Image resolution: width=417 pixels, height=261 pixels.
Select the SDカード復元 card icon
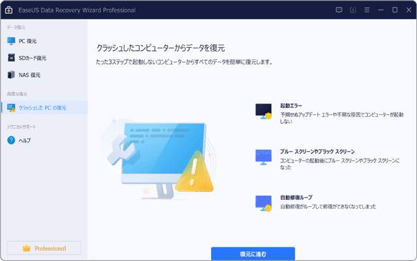[x=11, y=58]
